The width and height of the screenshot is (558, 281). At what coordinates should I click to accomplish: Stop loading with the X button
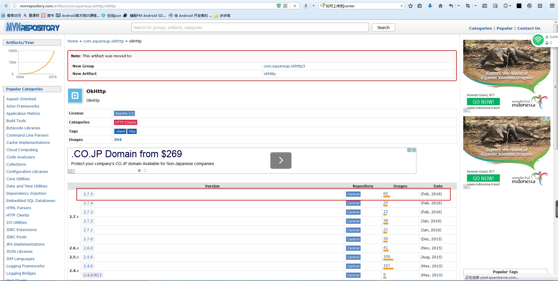[x=295, y=6]
